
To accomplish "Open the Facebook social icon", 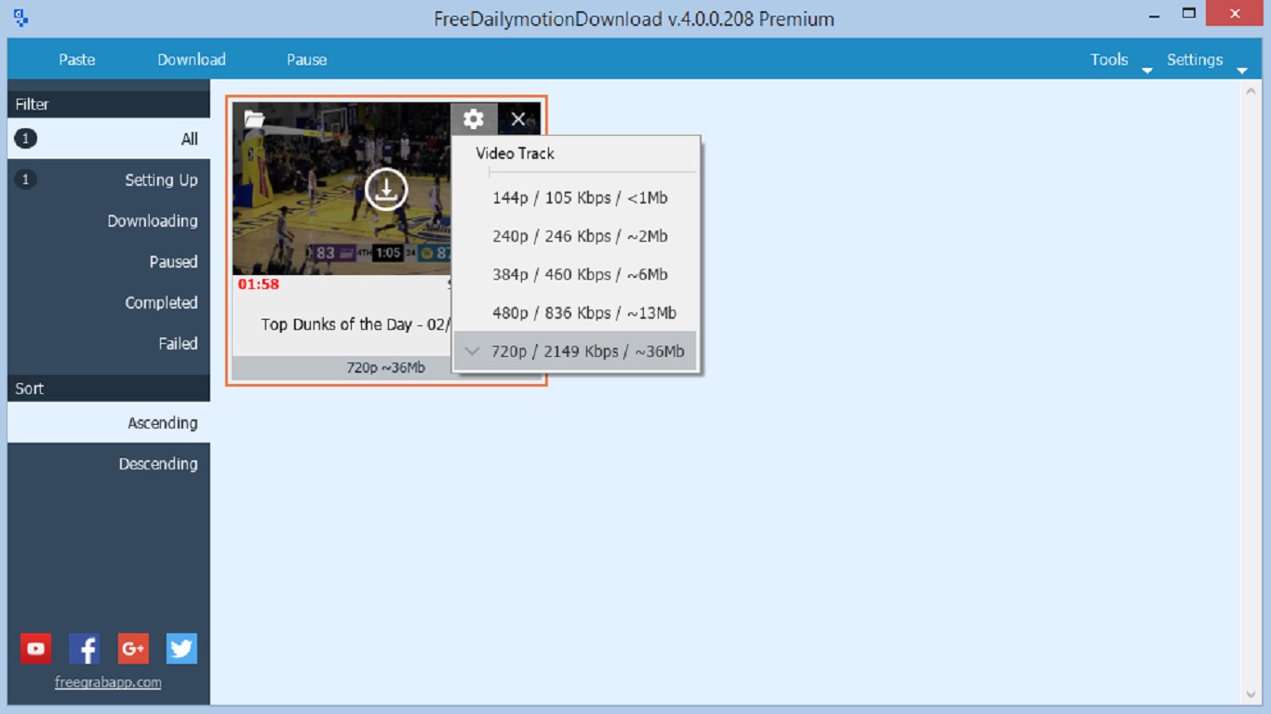I will [85, 649].
